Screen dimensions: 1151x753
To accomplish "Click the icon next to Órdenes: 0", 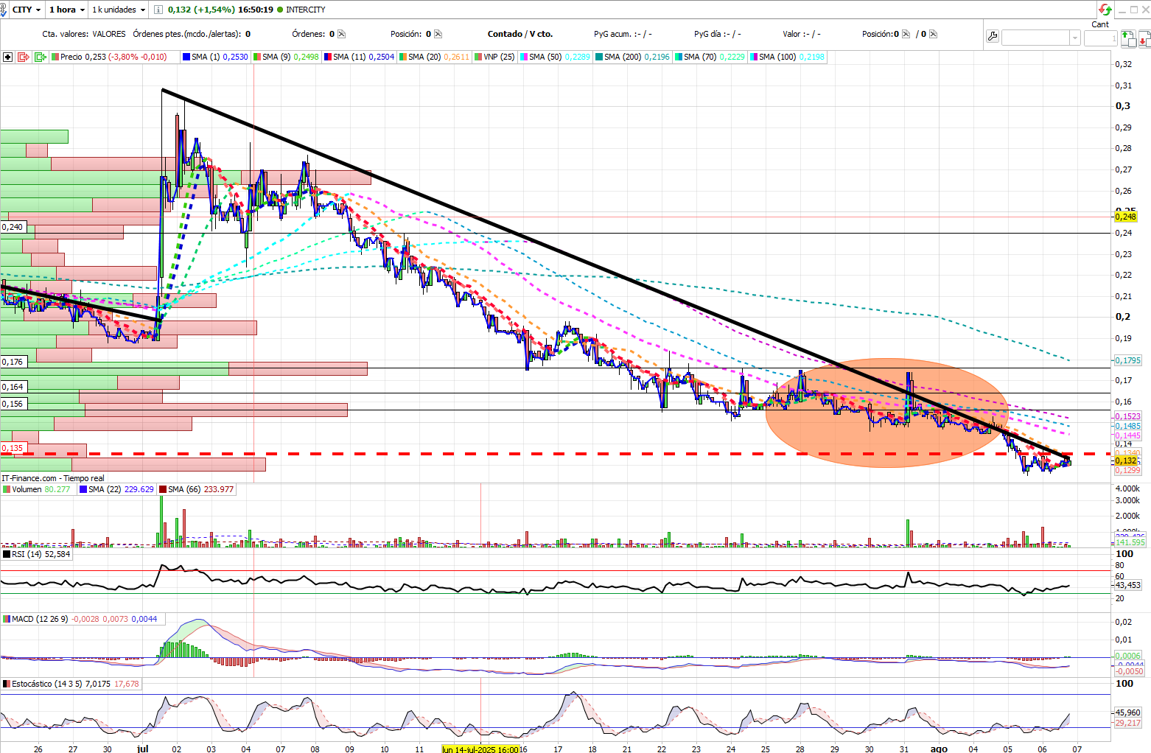I will point(341,34).
